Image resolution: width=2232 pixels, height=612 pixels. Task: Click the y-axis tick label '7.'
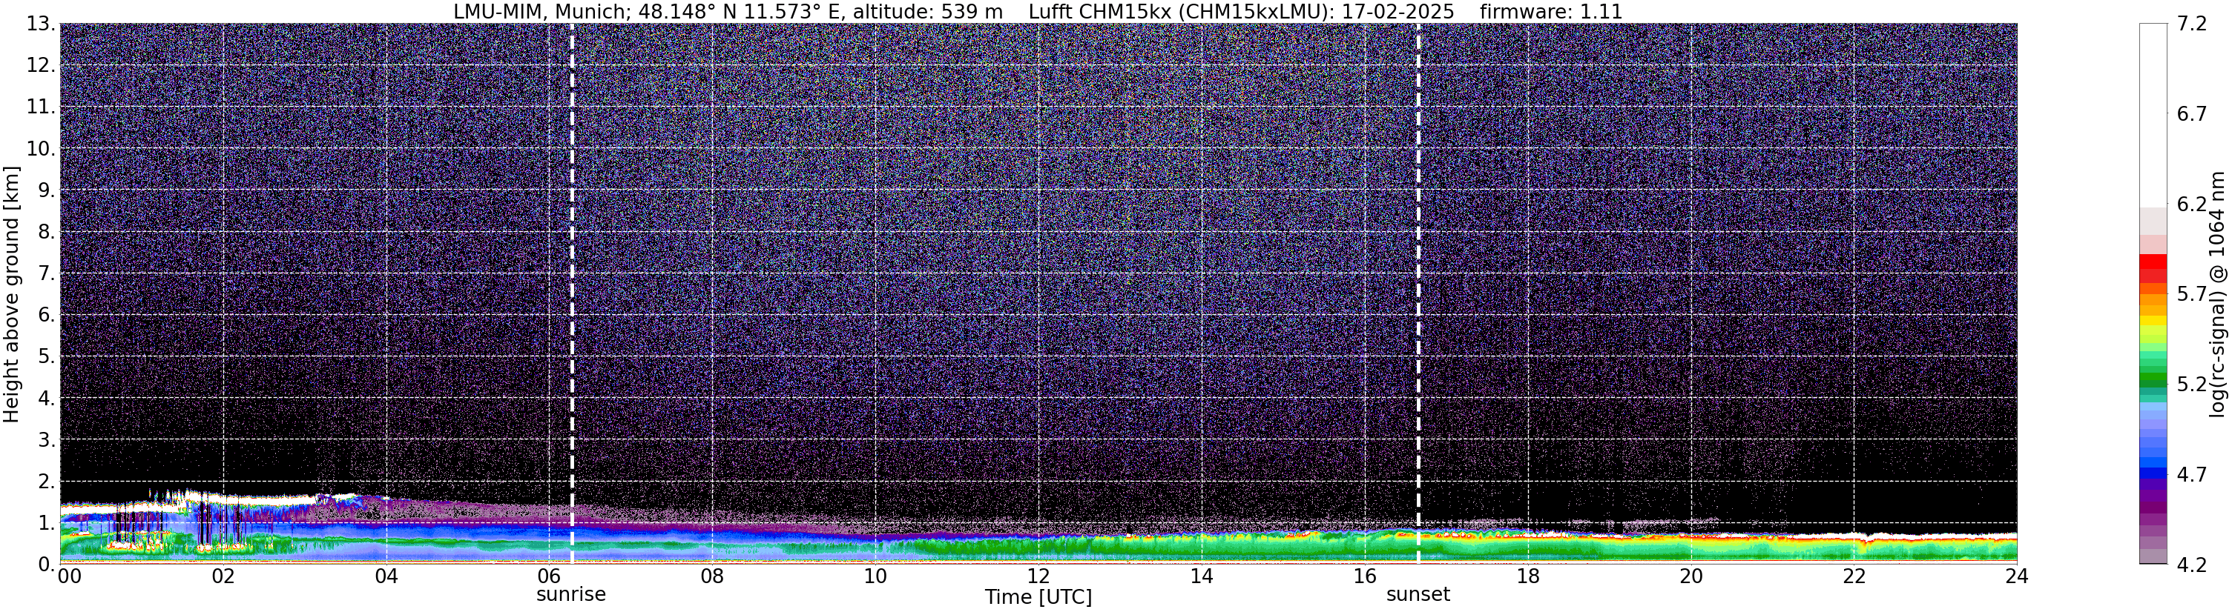(47, 273)
